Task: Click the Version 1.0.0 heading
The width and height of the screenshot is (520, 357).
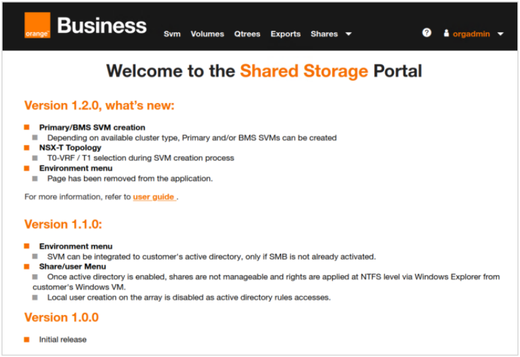Action: (x=61, y=318)
